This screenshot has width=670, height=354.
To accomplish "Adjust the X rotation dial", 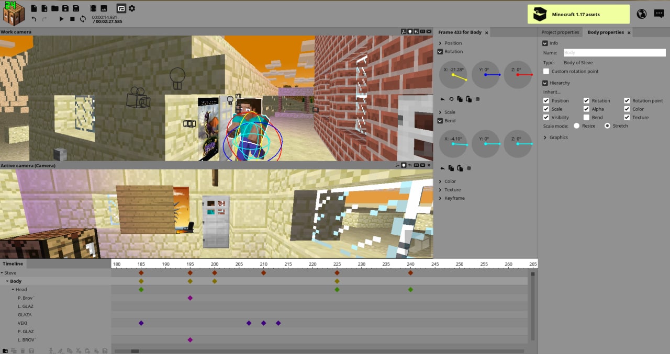I will point(453,75).
